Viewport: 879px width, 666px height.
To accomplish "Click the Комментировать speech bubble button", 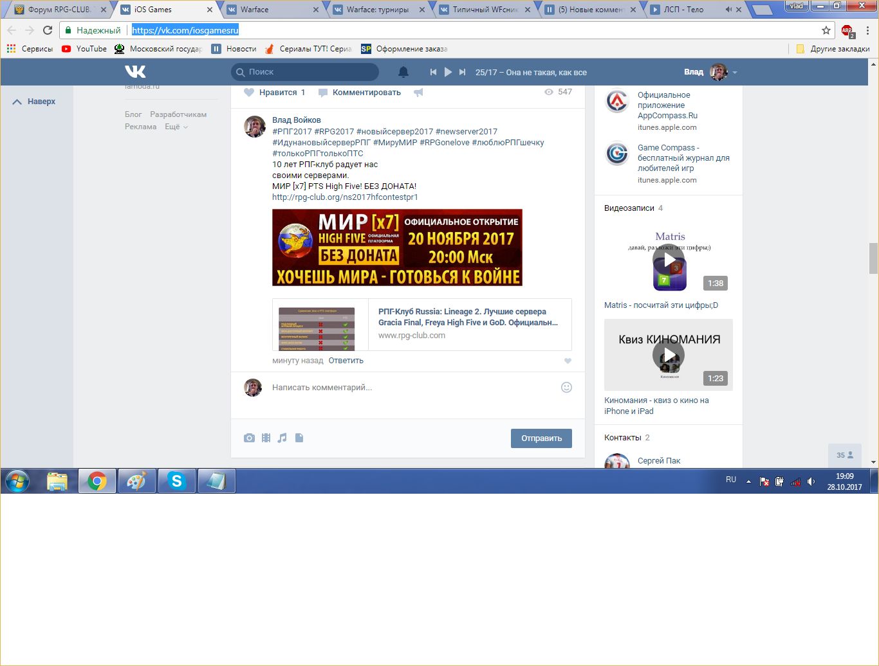I will 360,93.
